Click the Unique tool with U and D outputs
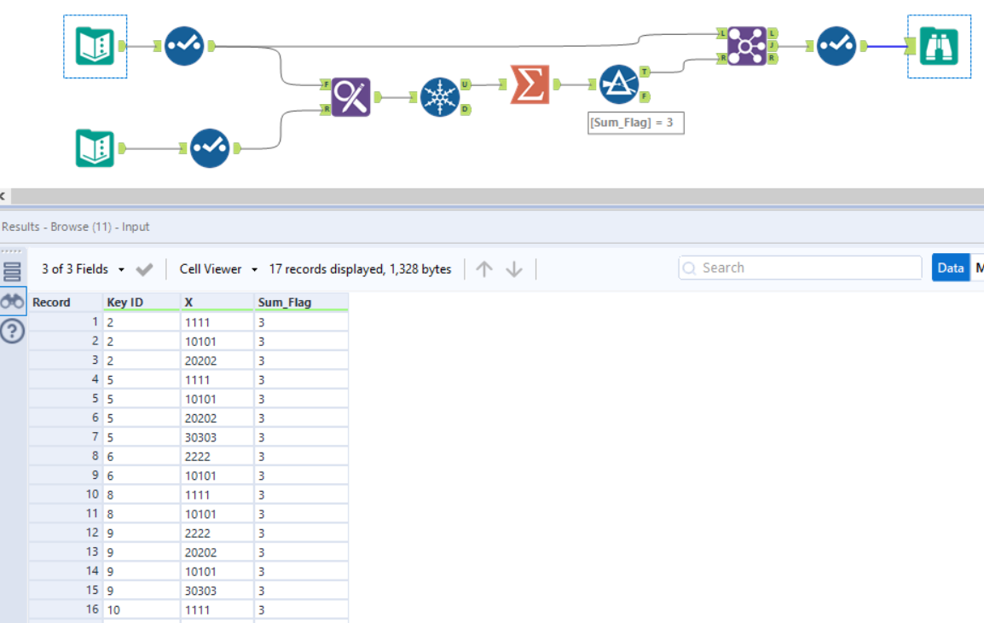The height and width of the screenshot is (623, 984). coord(443,96)
